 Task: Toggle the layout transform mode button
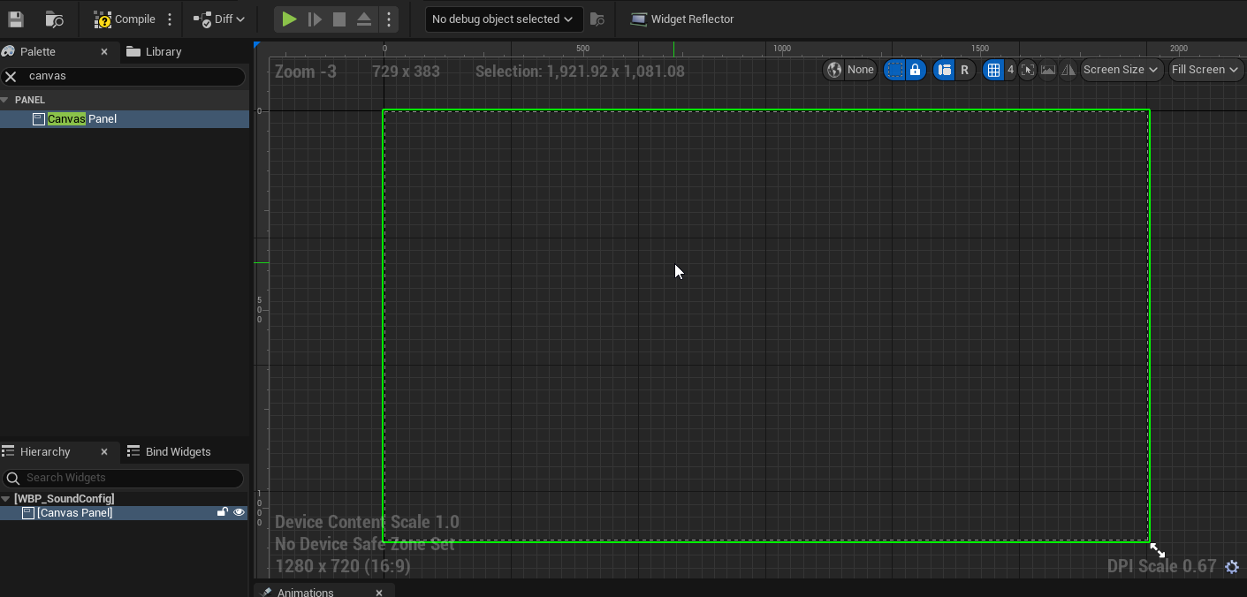tap(945, 70)
